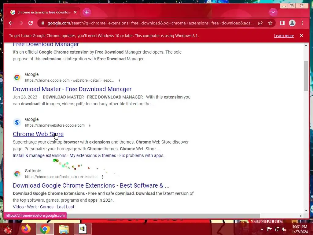Open a new tab with plus button
Screen dimensions: 313x235
pos(87,12)
